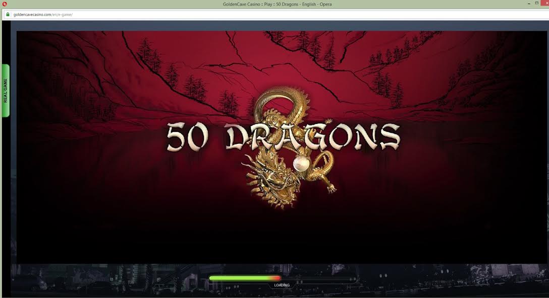Click the GoldenCave Casino window title
The image size is (549, 298).
(278, 4)
